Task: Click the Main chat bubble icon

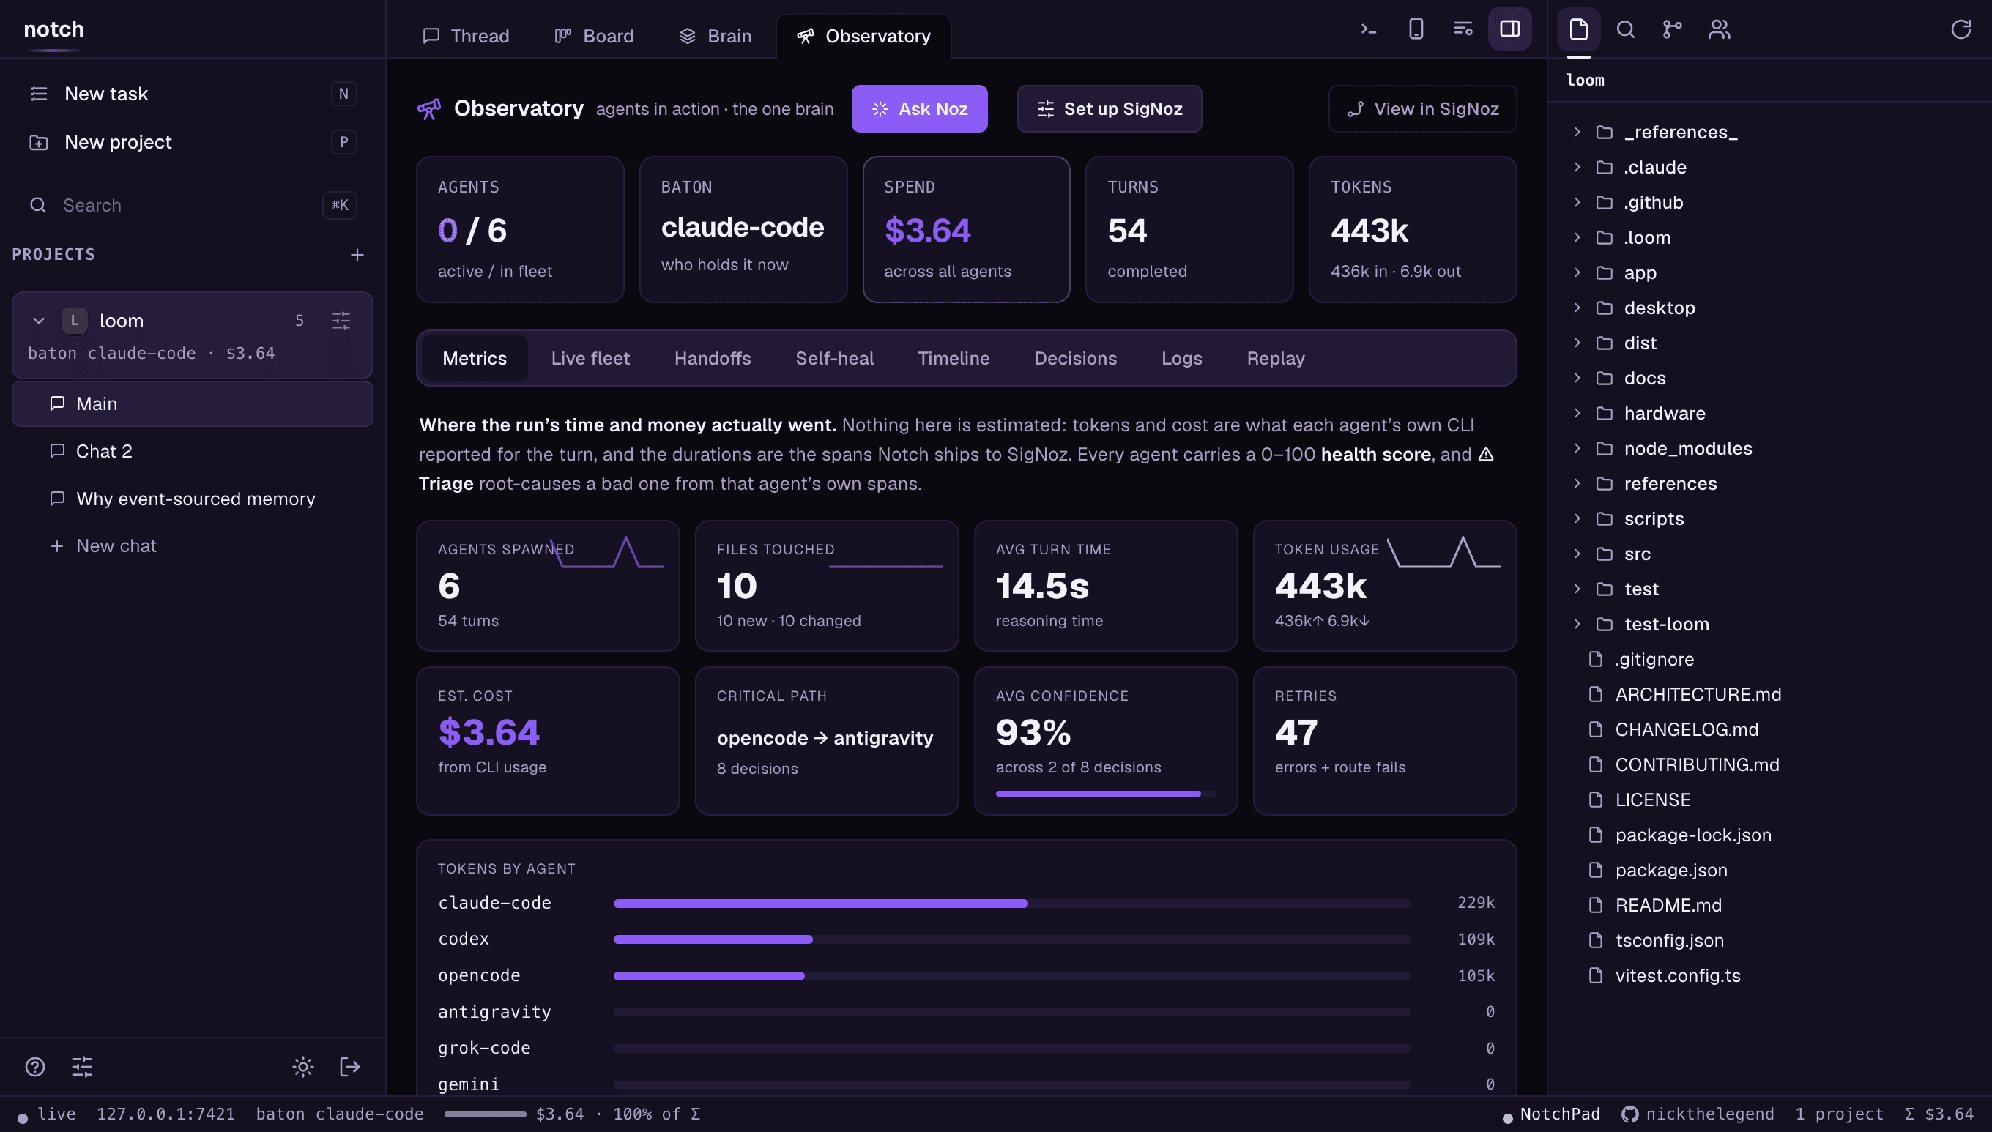Action: coord(57,403)
